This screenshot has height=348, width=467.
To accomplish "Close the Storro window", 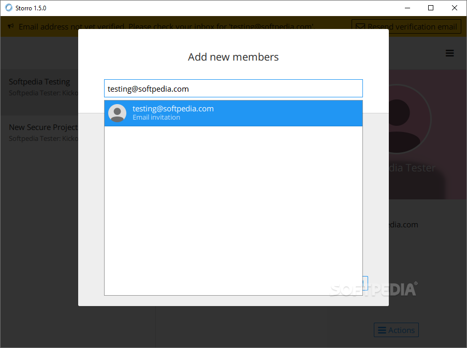I will tap(454, 8).
